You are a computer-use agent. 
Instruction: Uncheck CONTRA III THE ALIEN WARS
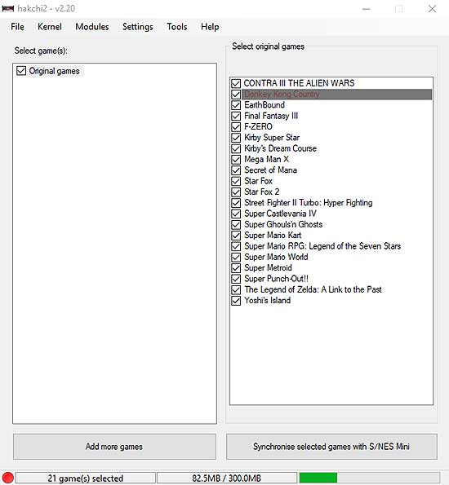coord(236,83)
